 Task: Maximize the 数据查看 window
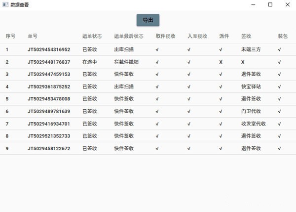pyautogui.click(x=270, y=4)
